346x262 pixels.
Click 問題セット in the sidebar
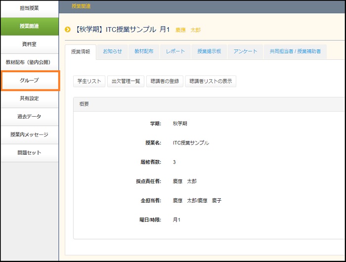(x=29, y=153)
